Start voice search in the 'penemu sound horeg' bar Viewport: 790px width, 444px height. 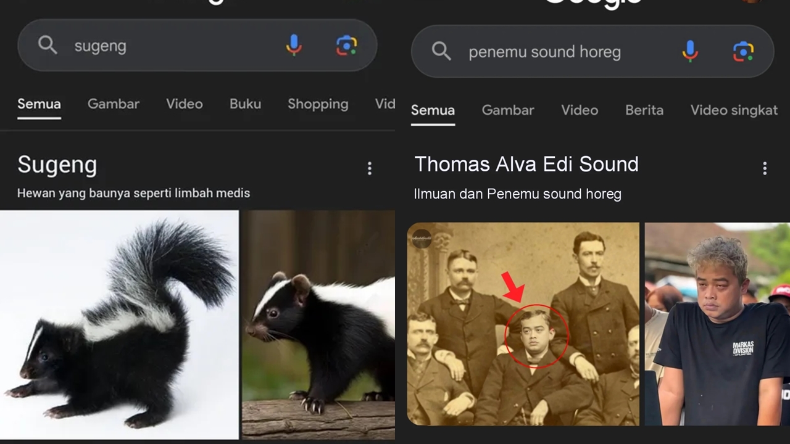(690, 51)
